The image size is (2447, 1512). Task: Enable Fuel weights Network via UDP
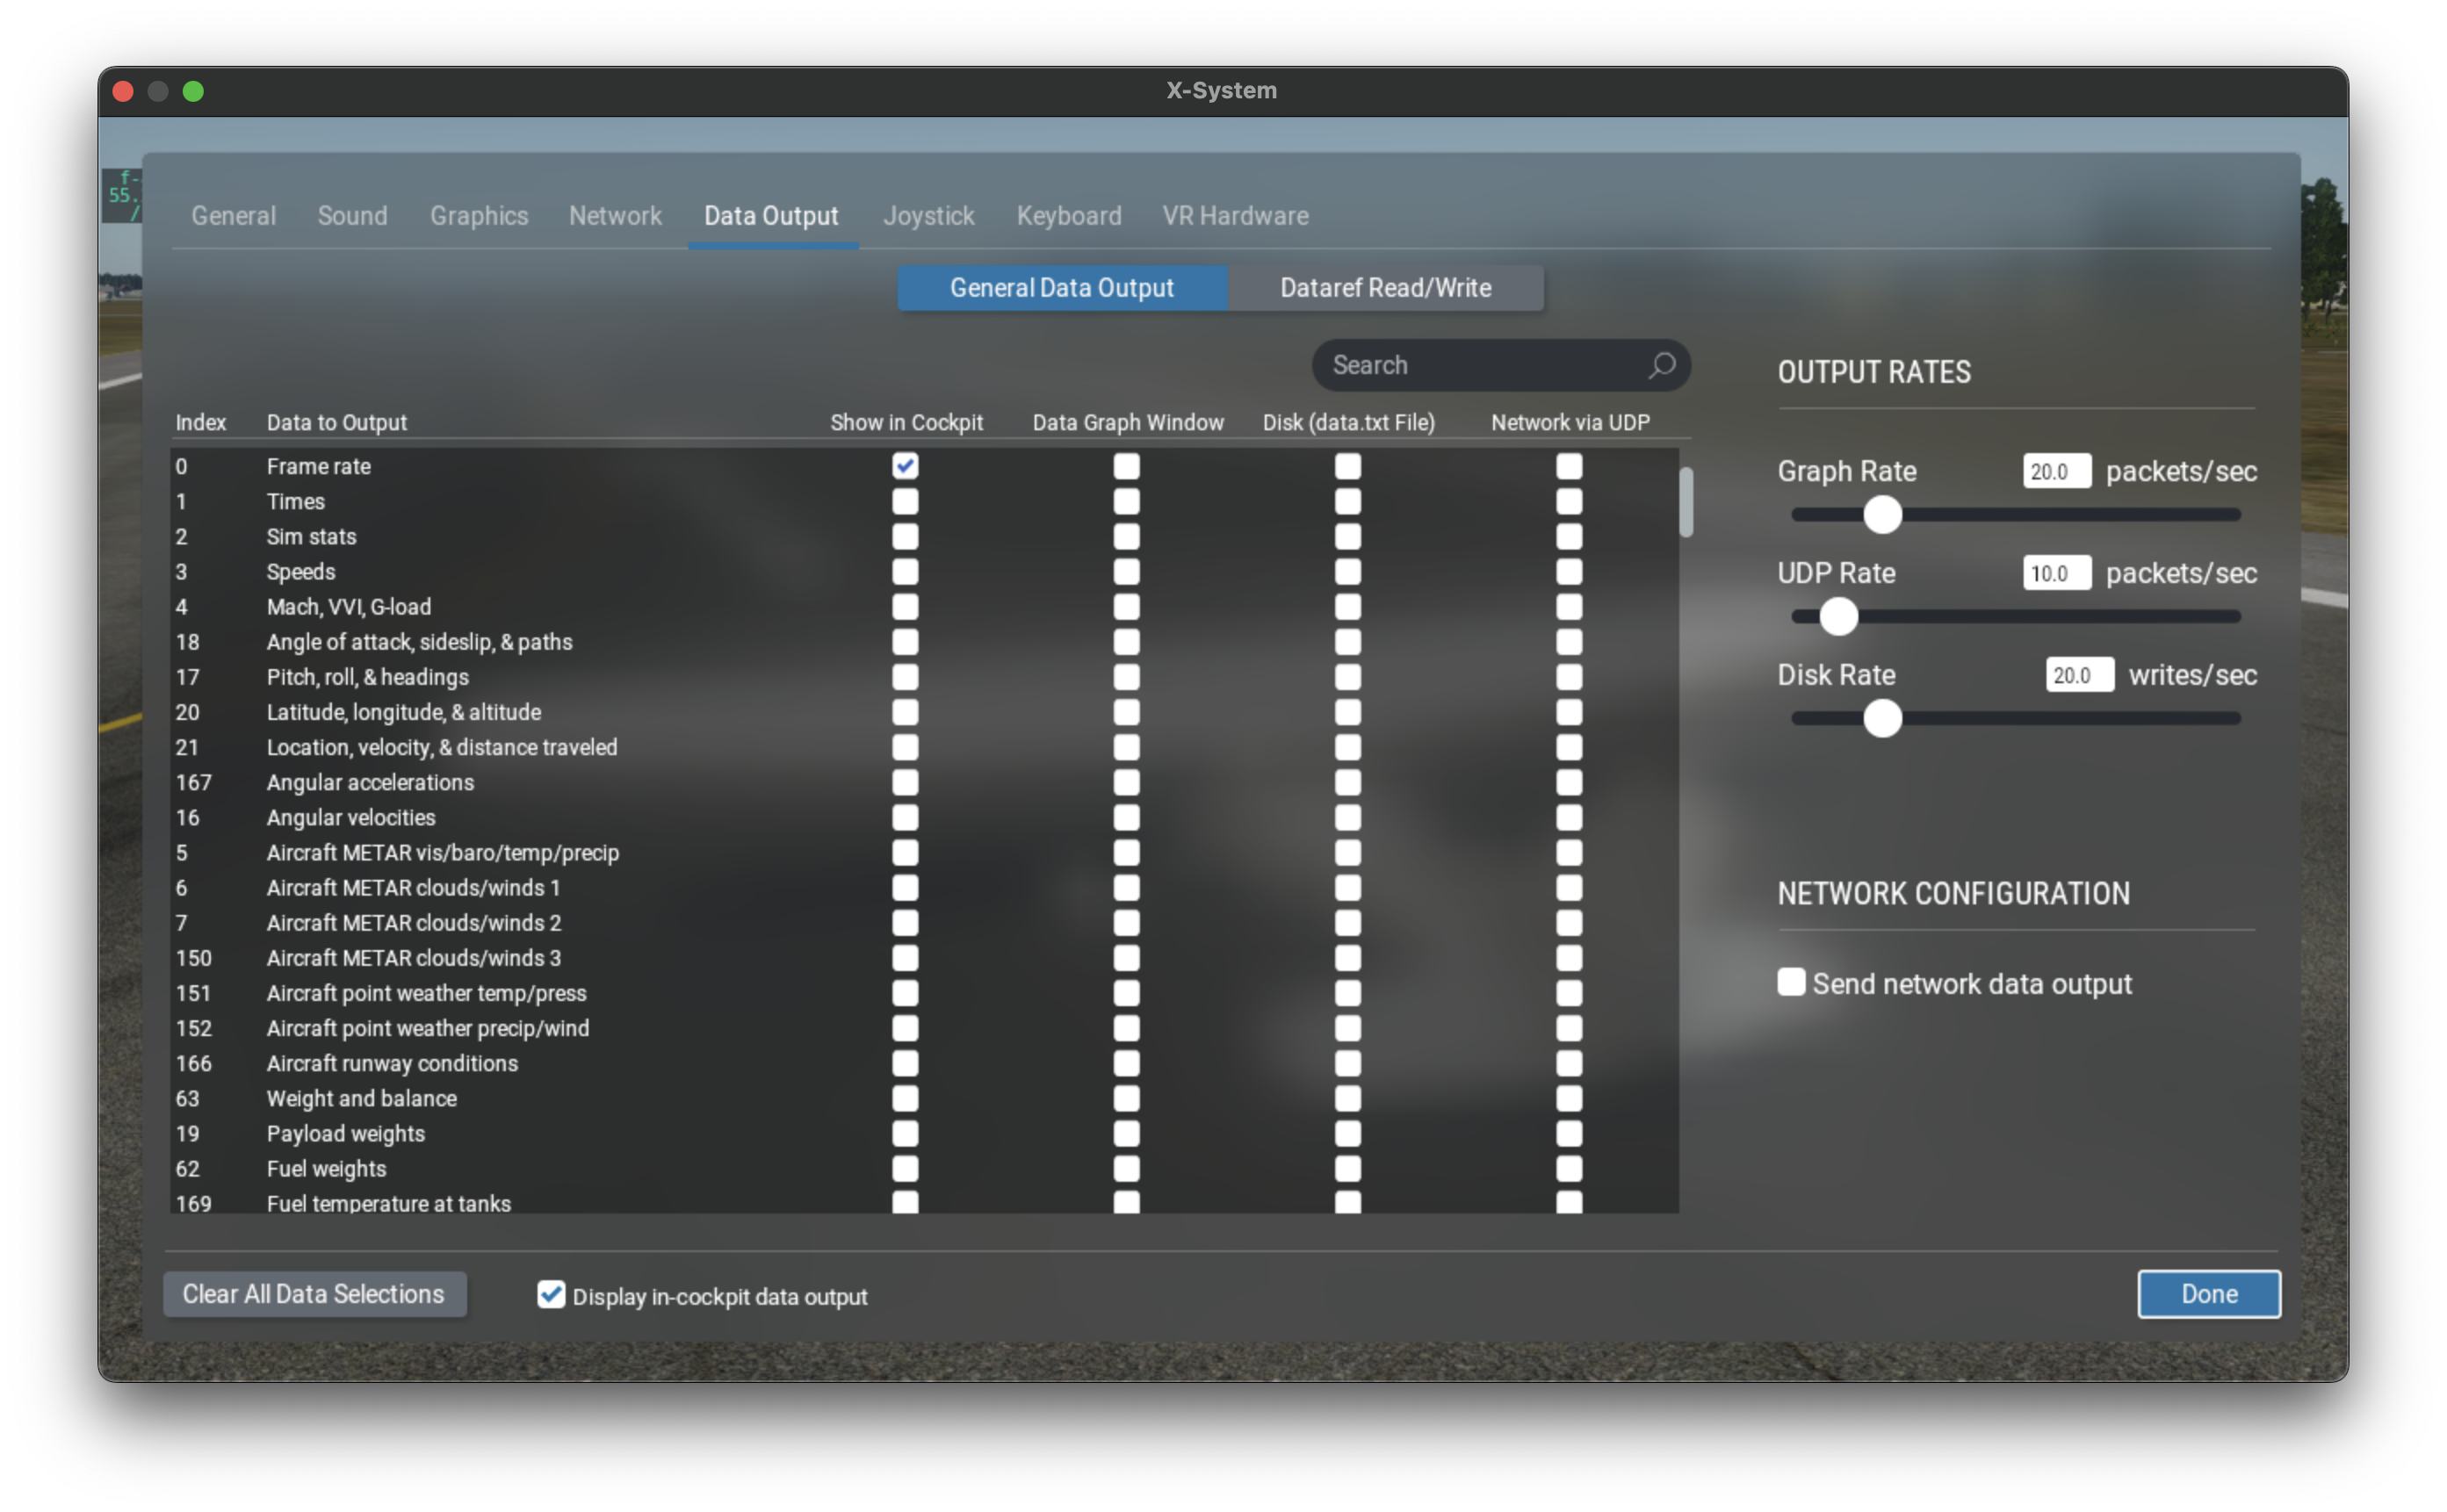(x=1568, y=1168)
